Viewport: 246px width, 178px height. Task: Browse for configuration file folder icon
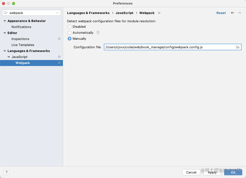pos(238,47)
